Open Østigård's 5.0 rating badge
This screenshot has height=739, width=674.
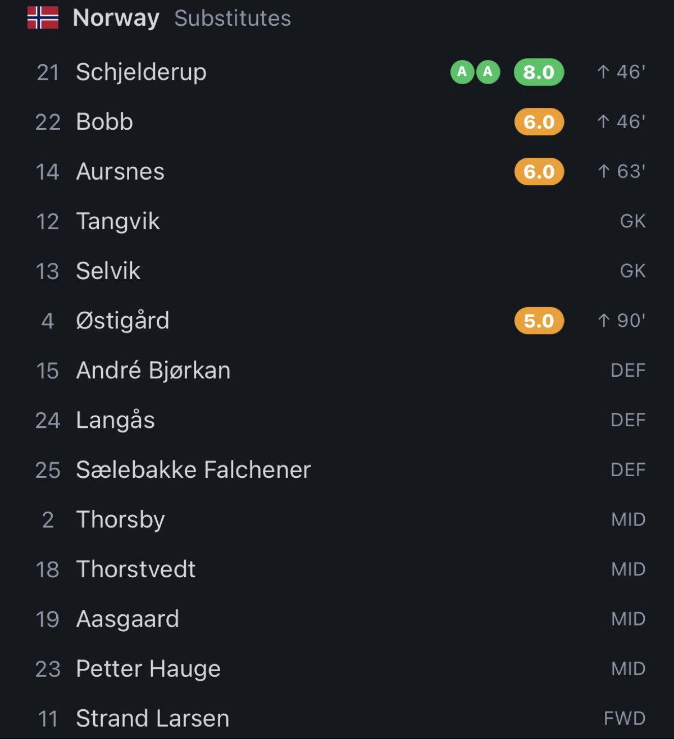click(539, 321)
